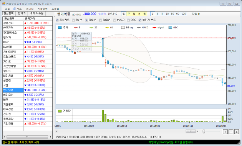242x146 pixels.
Task: Adjust the chart zoom slider handle
Action: 204,131
